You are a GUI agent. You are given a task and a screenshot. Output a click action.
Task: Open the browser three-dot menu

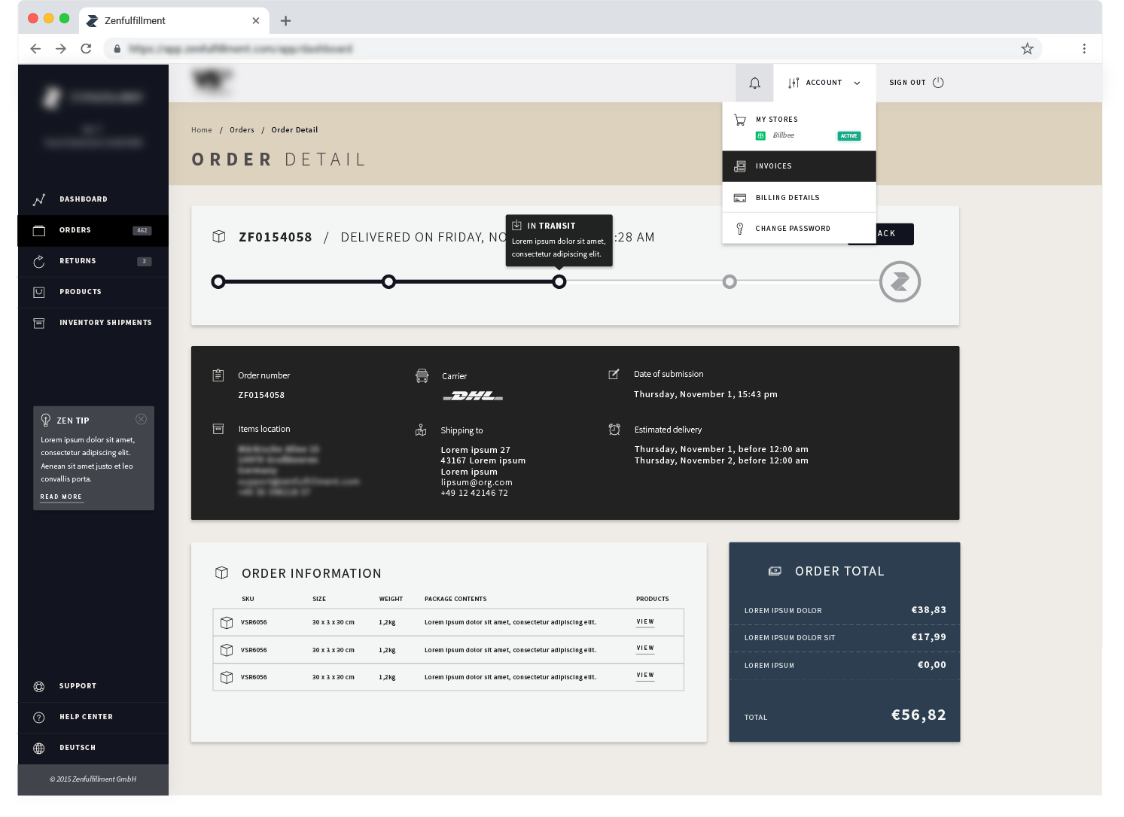coord(1084,49)
